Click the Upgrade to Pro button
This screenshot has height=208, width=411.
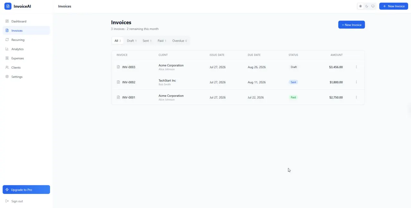[26, 189]
